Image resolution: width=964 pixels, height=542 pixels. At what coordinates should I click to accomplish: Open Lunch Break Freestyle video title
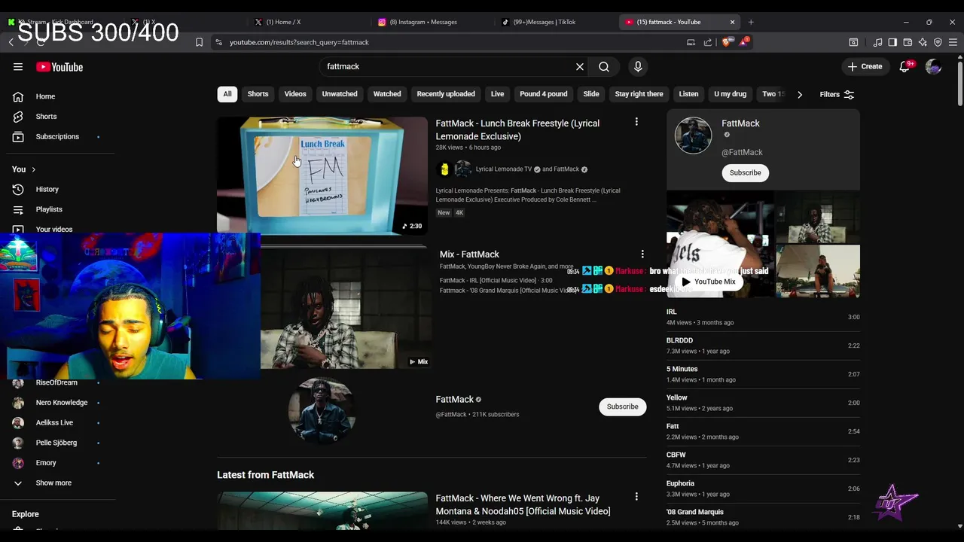coord(517,129)
